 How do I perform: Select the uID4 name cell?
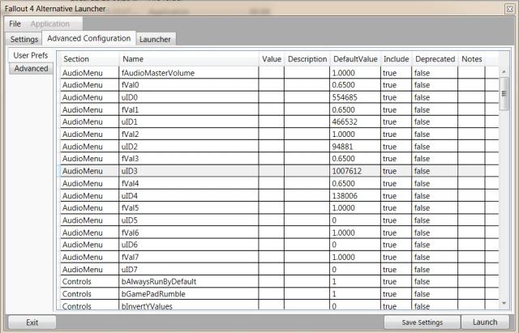point(189,196)
